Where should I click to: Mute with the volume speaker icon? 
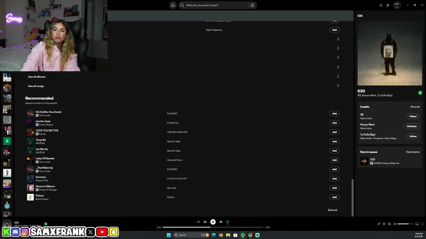pyautogui.click(x=395, y=224)
